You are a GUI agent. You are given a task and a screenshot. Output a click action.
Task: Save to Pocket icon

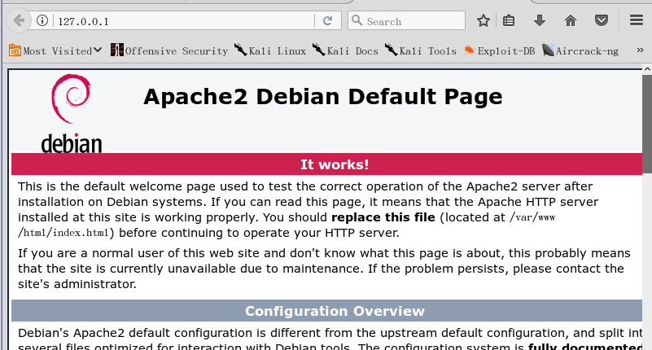click(x=602, y=20)
